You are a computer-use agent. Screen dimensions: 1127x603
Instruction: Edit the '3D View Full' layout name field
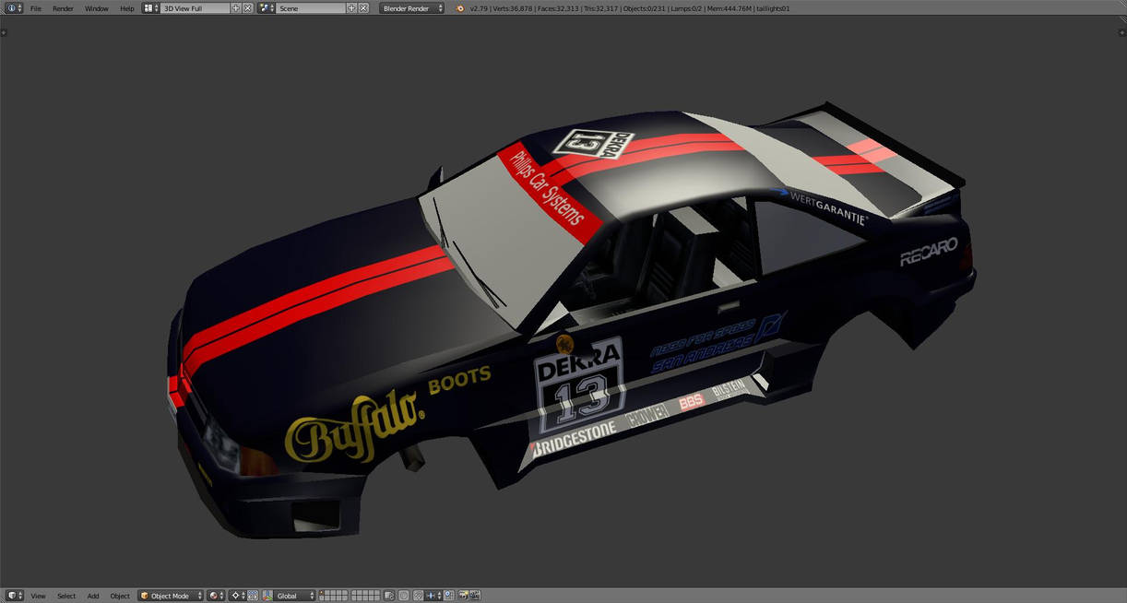pos(196,7)
